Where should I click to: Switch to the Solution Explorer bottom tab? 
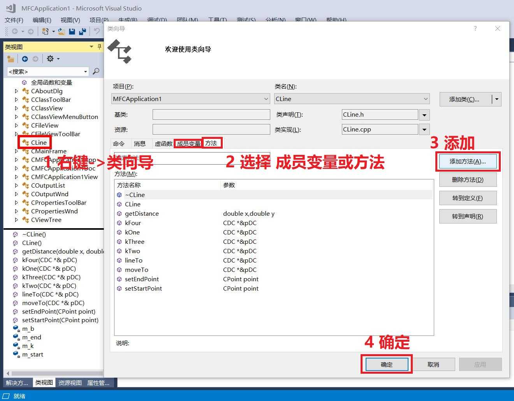[x=17, y=383]
